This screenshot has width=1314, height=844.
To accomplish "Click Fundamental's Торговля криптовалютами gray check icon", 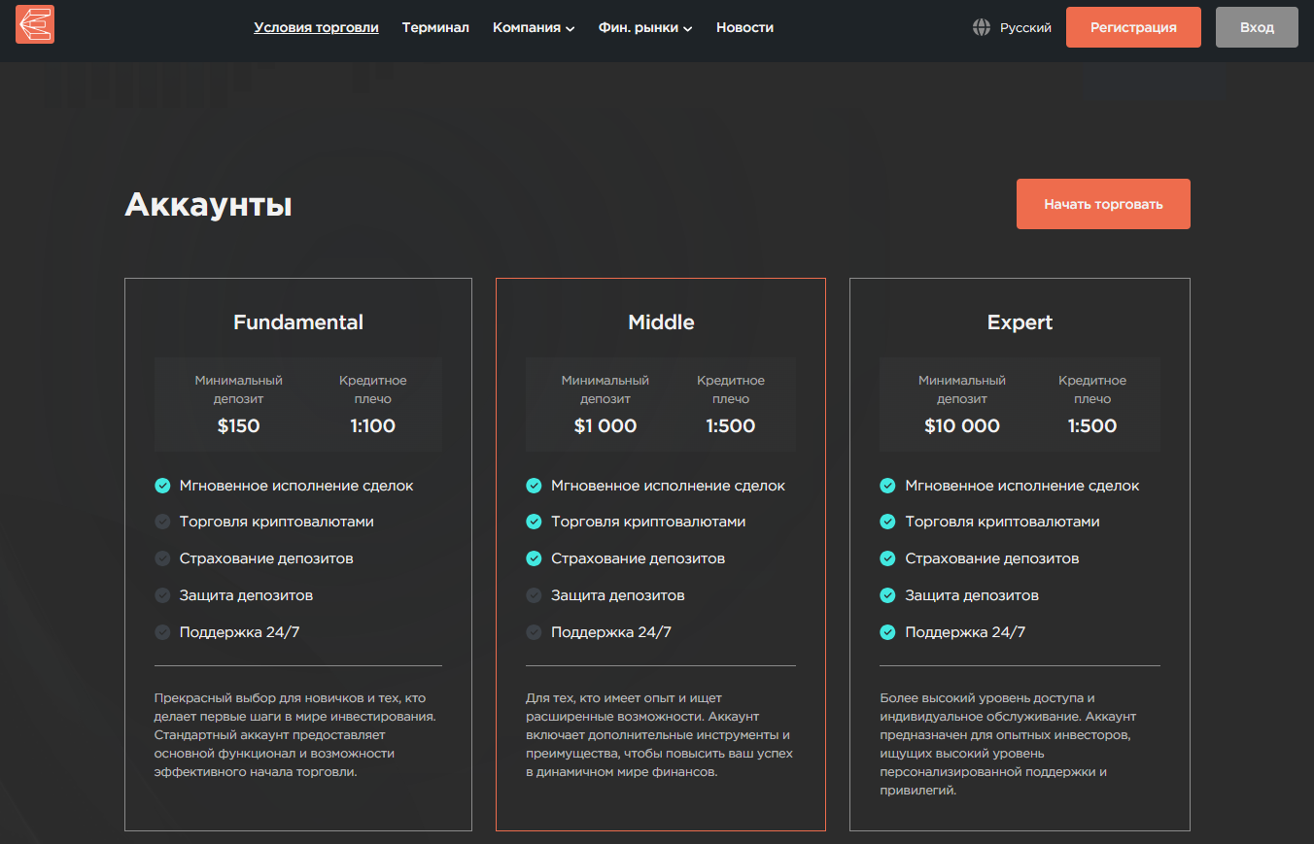I will coord(162,522).
